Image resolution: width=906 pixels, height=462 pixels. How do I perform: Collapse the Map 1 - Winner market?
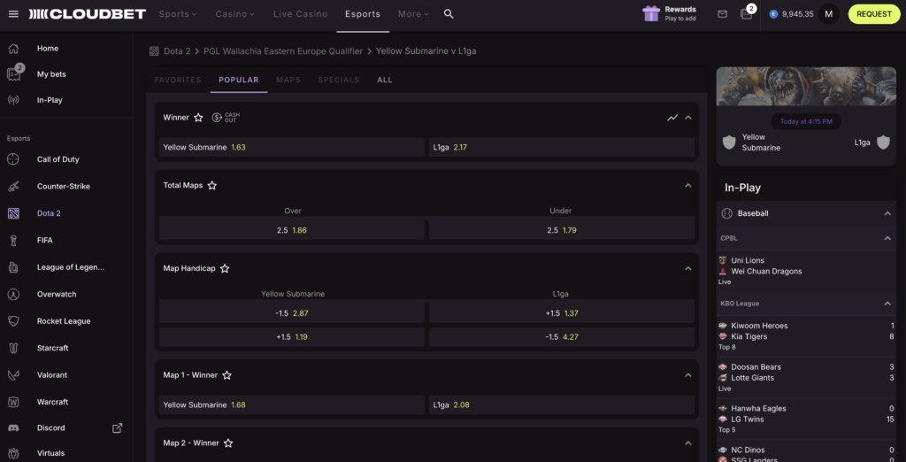pos(687,375)
